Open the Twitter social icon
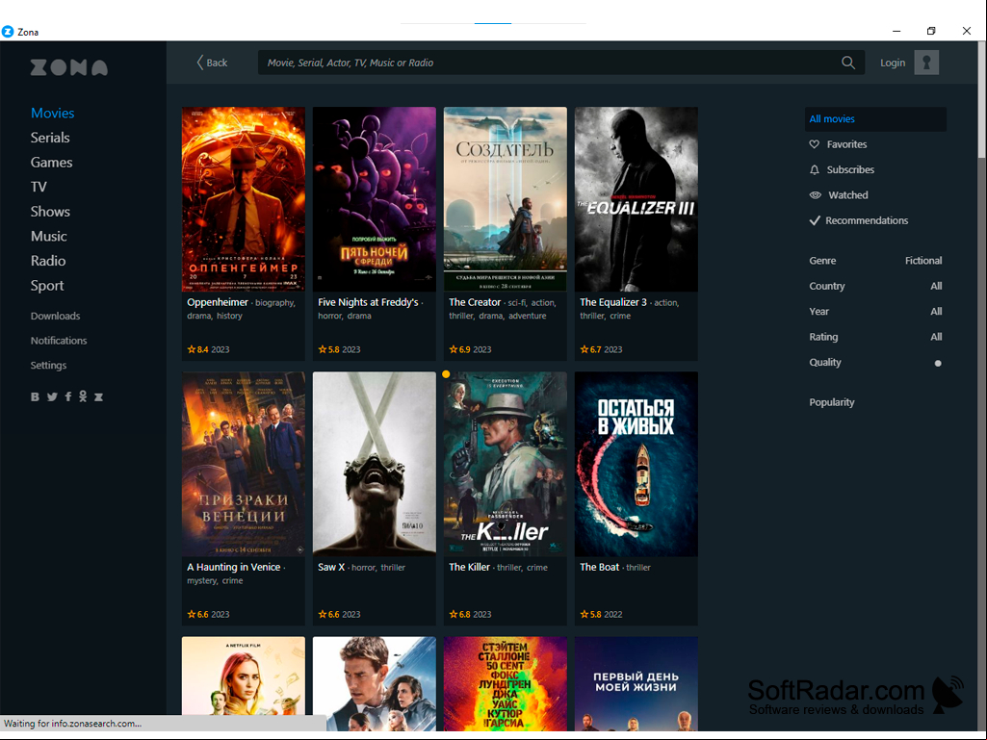 [52, 397]
